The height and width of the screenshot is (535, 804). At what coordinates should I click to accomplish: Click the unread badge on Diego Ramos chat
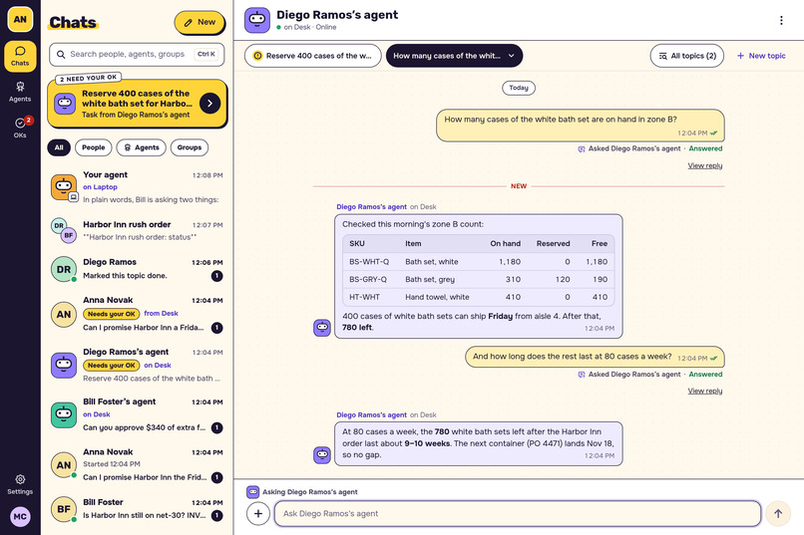coord(216,276)
